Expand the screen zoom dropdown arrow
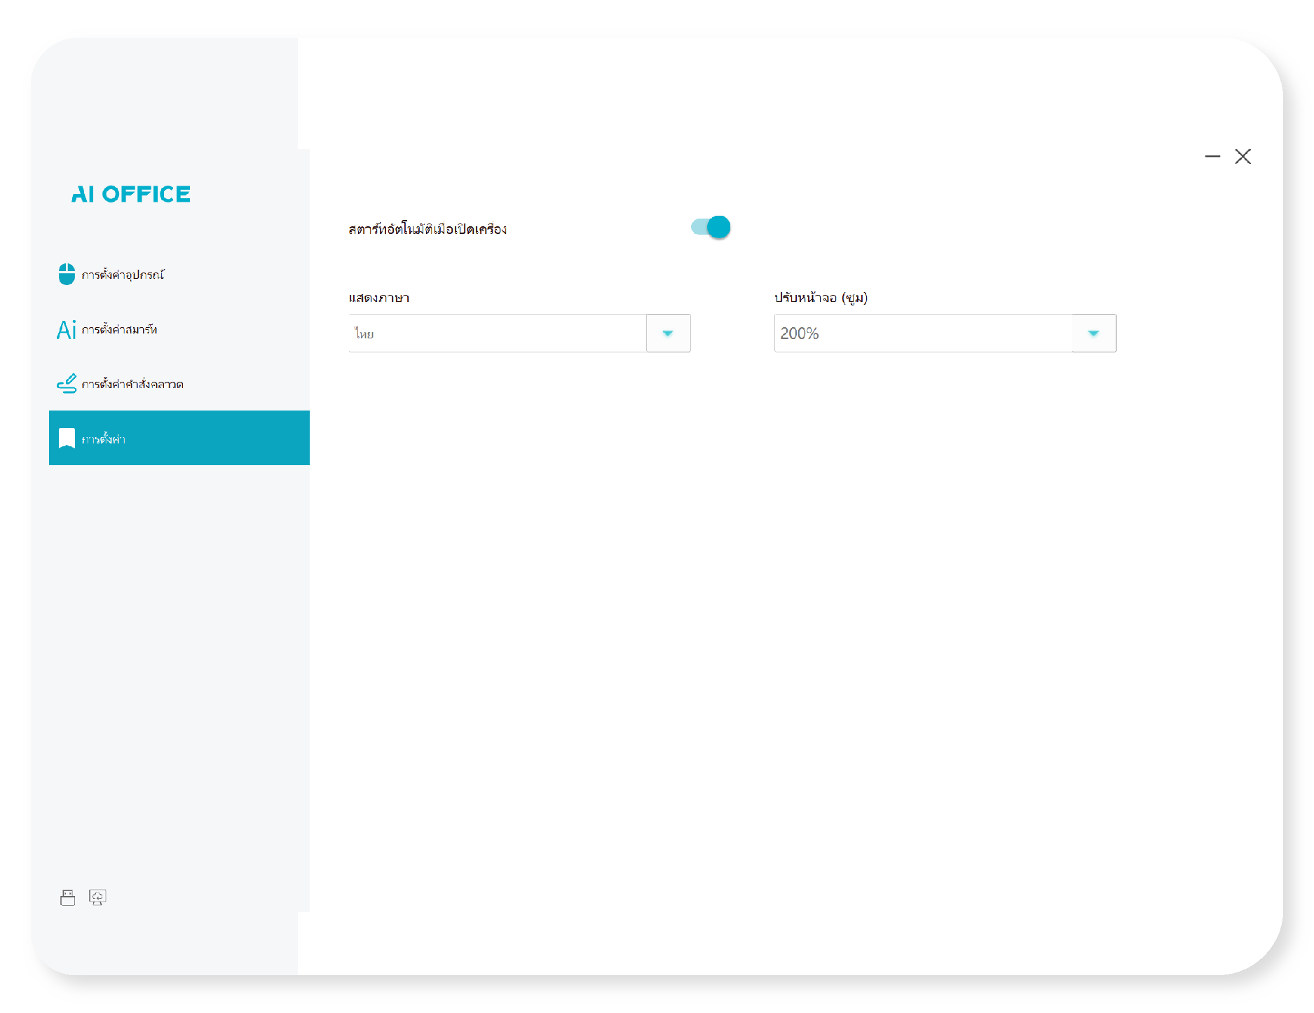This screenshot has height=1013, width=1314. point(1093,333)
